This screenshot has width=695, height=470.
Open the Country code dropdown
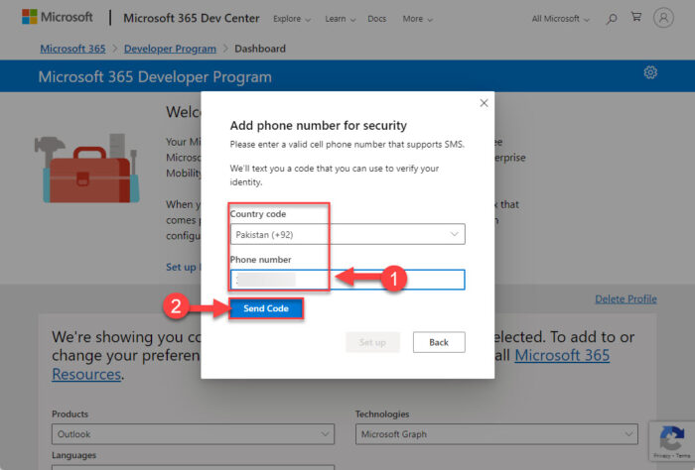pyautogui.click(x=347, y=234)
